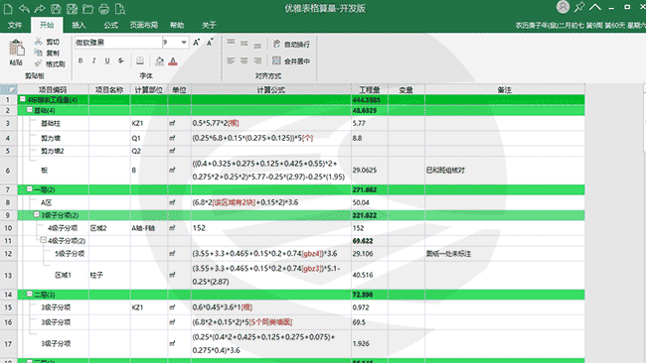Click the 工程量 column header
This screenshot has height=363, width=646.
point(370,89)
